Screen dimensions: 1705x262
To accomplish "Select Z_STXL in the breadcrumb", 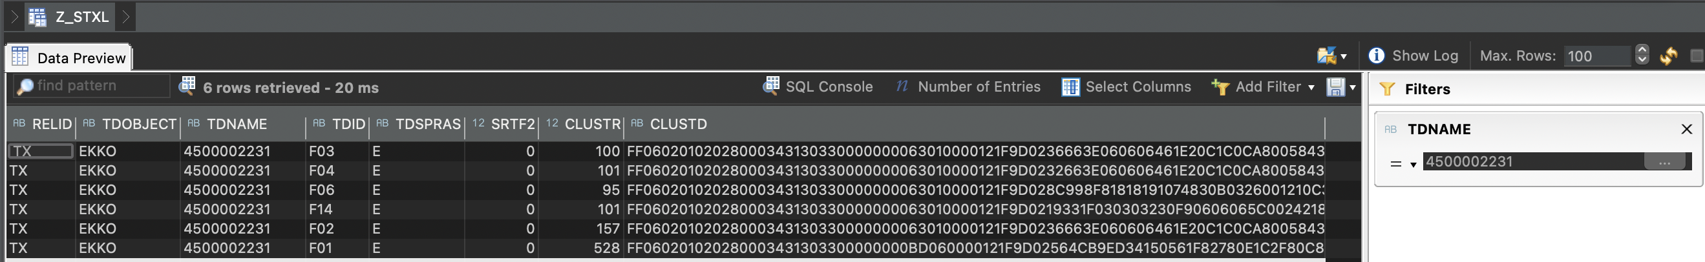I will (x=82, y=17).
